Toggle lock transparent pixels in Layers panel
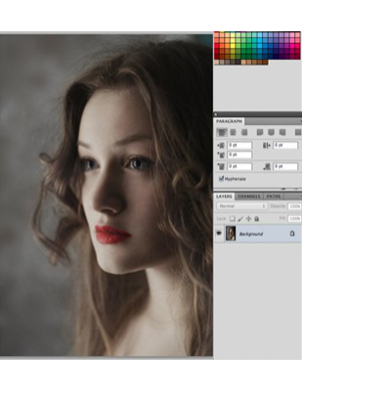 click(x=233, y=219)
